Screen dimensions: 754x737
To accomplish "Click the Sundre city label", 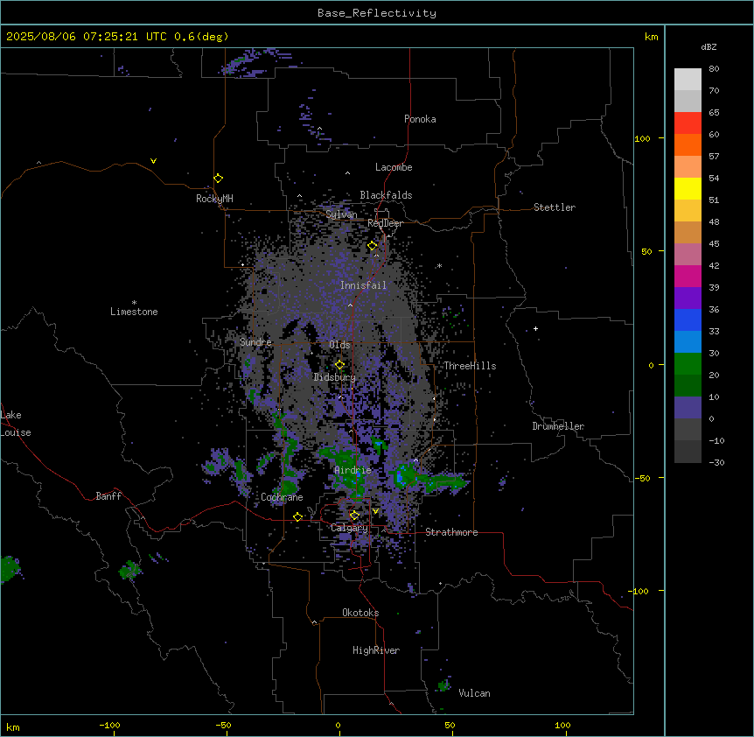I will [x=255, y=342].
